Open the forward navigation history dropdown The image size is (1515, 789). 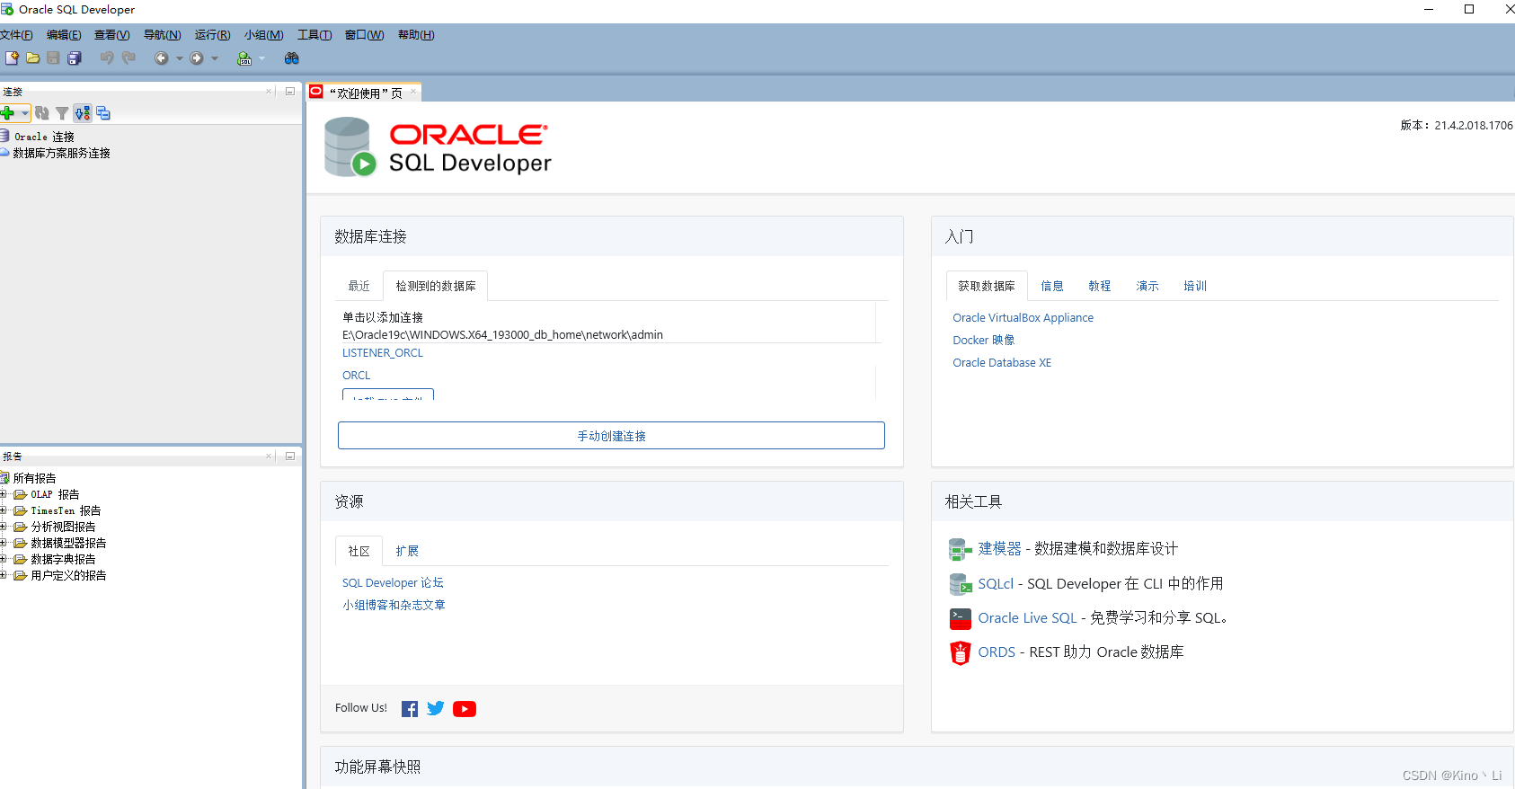click(215, 58)
